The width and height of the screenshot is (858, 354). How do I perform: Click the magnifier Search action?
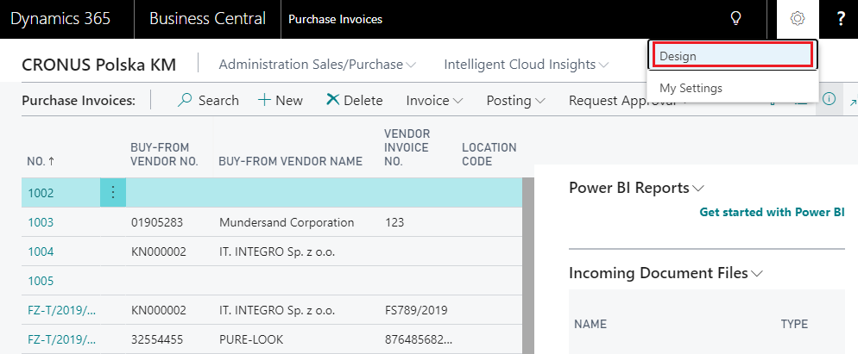pos(209,101)
